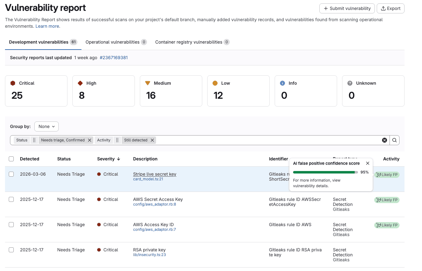Open the Status filter token options
The height and width of the screenshot is (271, 422).
click(x=22, y=140)
